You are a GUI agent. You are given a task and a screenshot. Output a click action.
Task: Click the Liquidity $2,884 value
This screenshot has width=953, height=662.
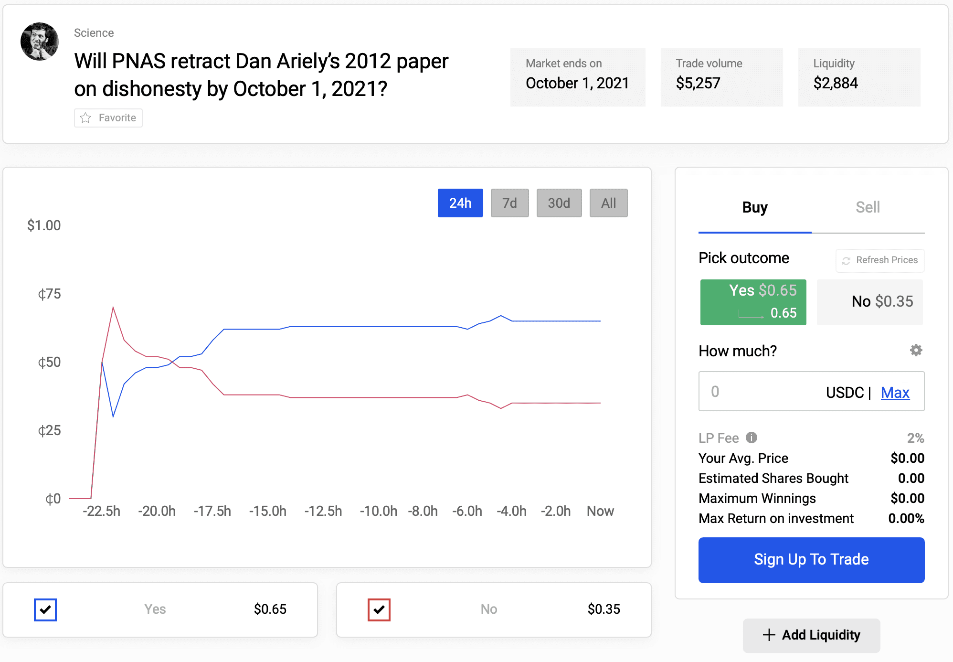click(836, 83)
